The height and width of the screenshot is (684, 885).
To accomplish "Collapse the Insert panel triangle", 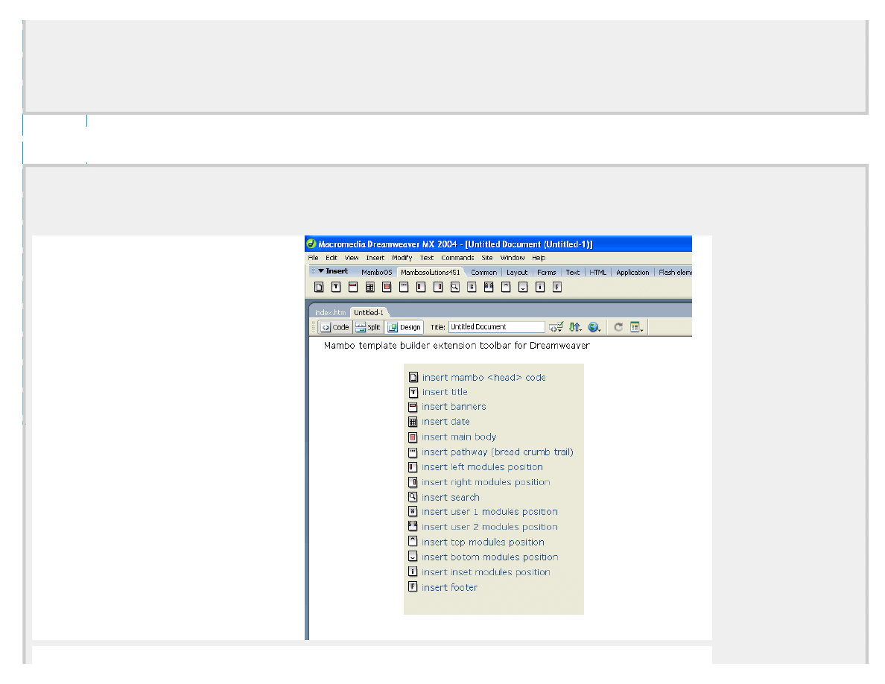I will point(320,271).
